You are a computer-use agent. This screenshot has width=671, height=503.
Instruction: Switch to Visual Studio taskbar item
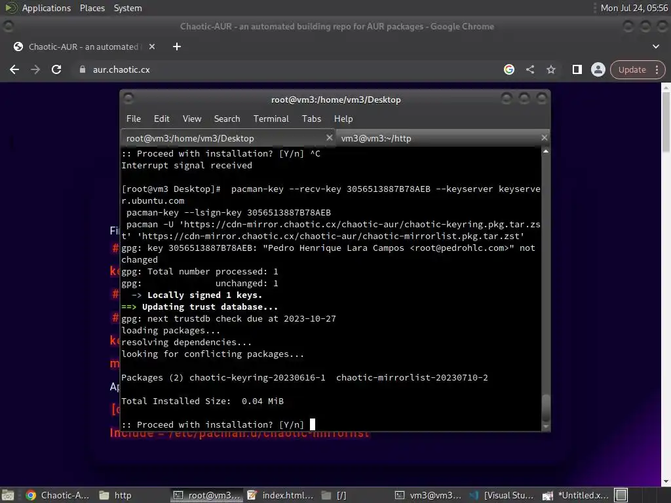tap(501, 495)
